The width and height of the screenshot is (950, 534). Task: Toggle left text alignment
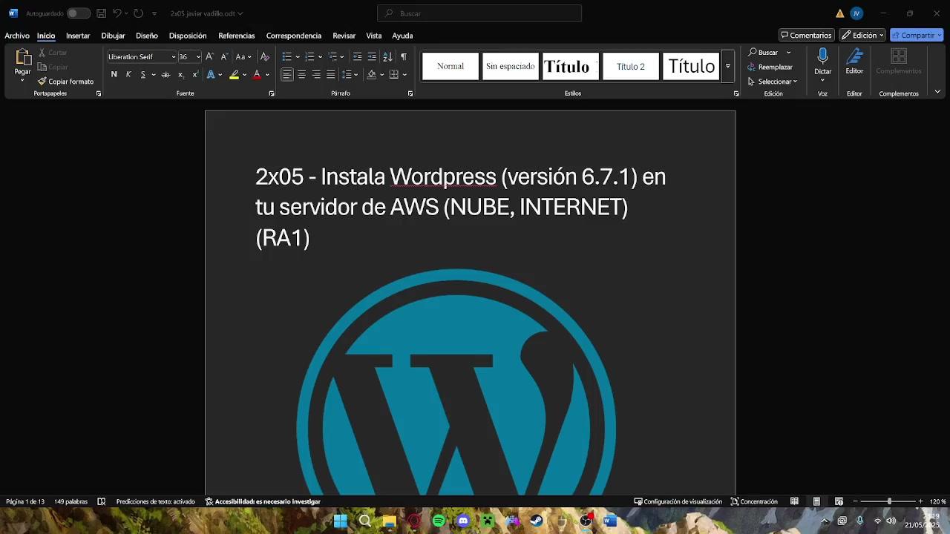pyautogui.click(x=286, y=74)
